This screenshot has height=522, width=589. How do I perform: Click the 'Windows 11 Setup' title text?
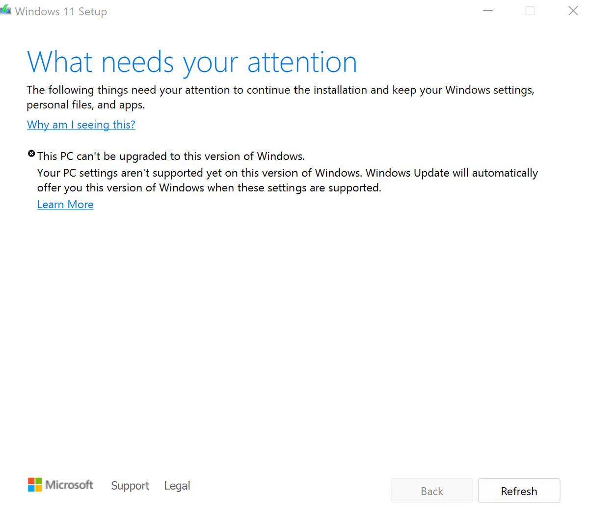[x=61, y=11]
